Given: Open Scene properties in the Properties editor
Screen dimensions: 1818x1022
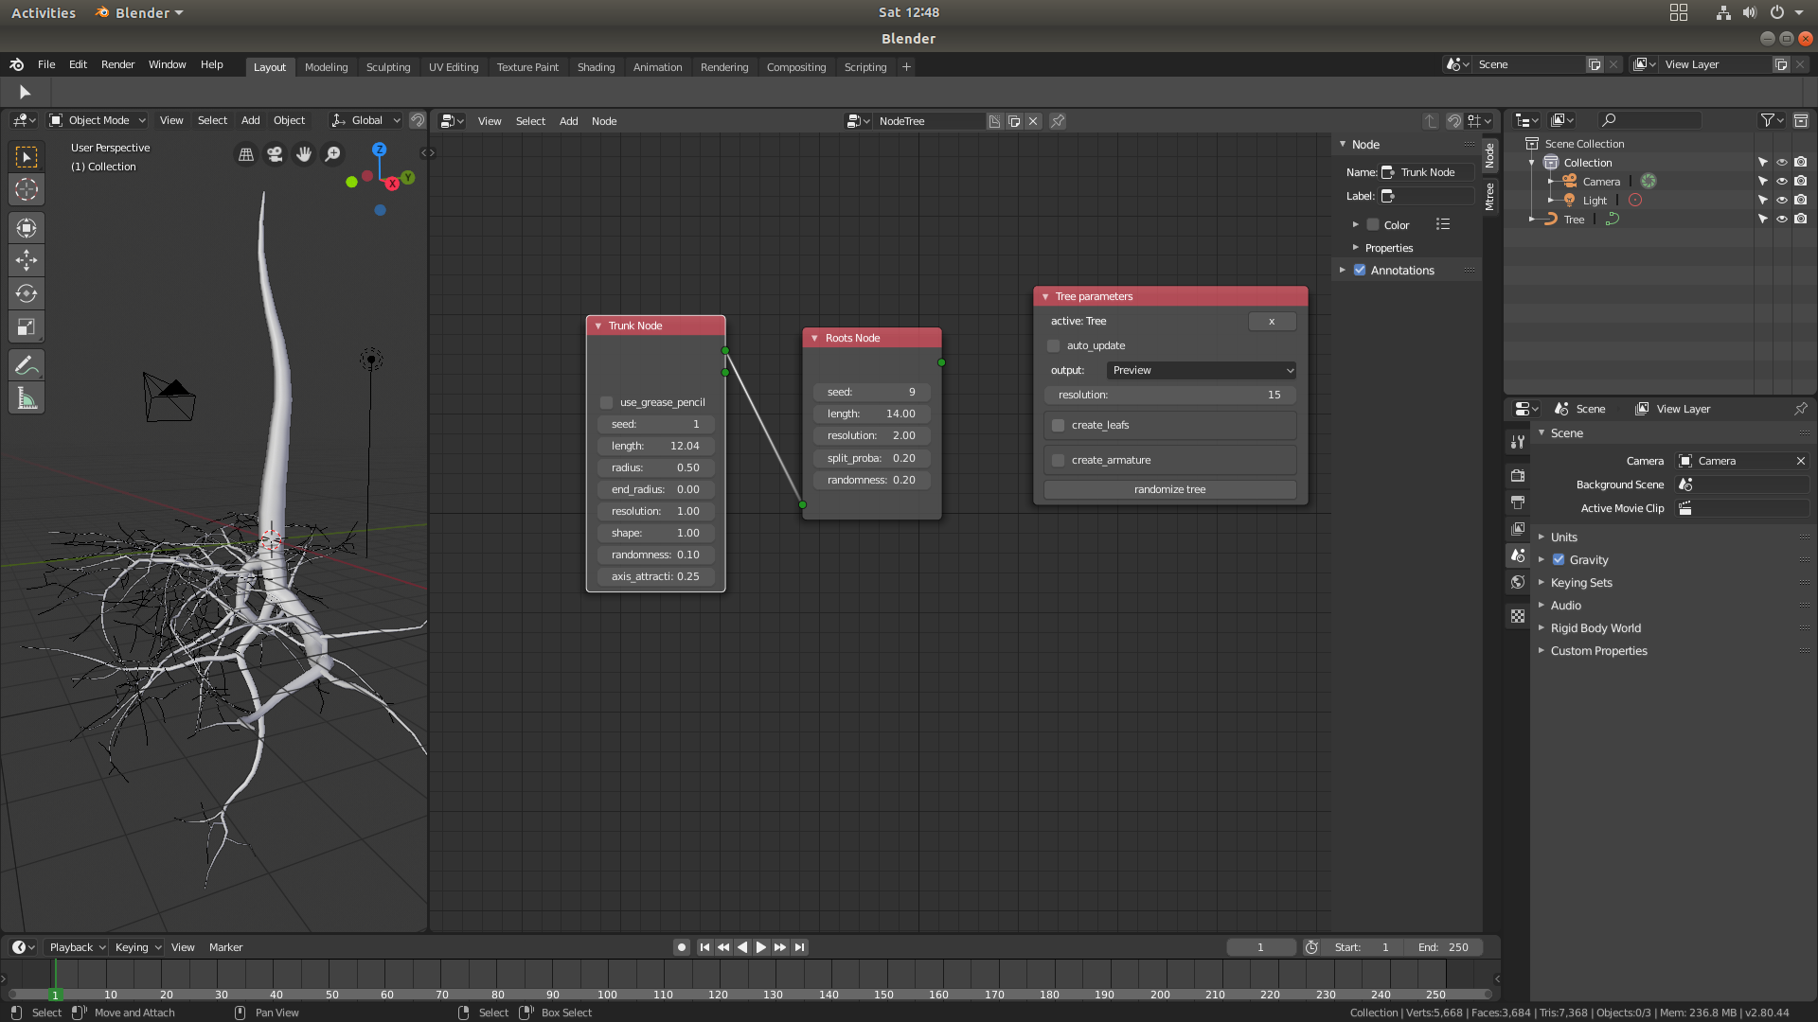Looking at the screenshot, I should pyautogui.click(x=1518, y=555).
